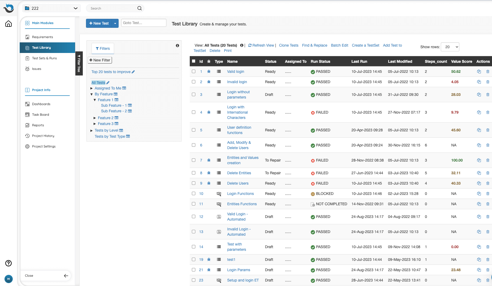Click clone icon for Invalid login row
Viewport: 492px width, 286px height.
(479, 82)
